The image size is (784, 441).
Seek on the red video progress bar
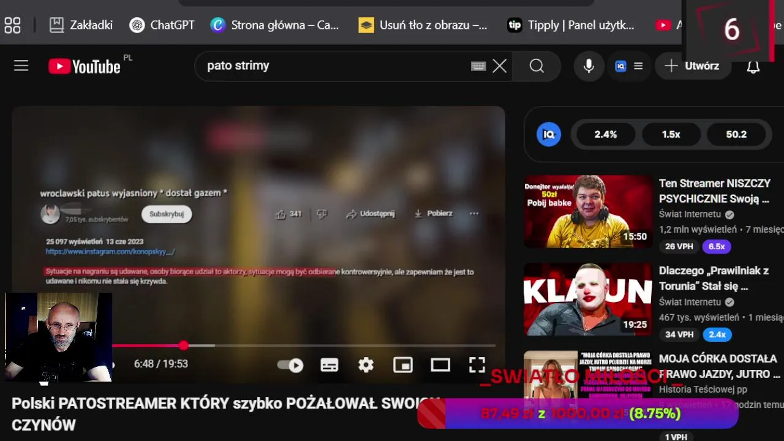coord(304,345)
